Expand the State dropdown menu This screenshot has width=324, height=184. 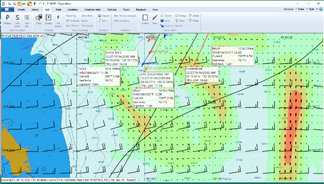302,9
